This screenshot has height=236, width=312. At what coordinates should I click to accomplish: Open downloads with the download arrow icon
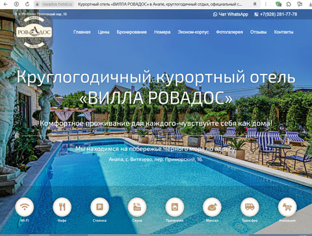(x=310, y=4)
